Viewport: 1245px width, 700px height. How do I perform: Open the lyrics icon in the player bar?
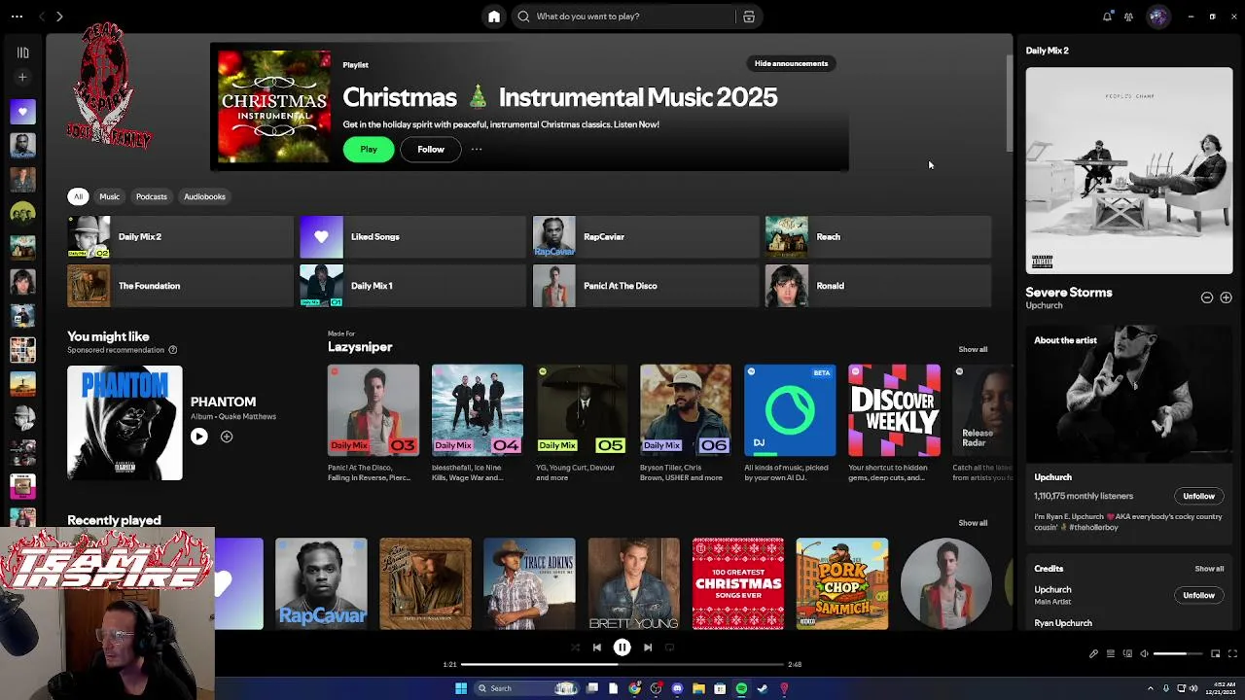tap(1093, 654)
